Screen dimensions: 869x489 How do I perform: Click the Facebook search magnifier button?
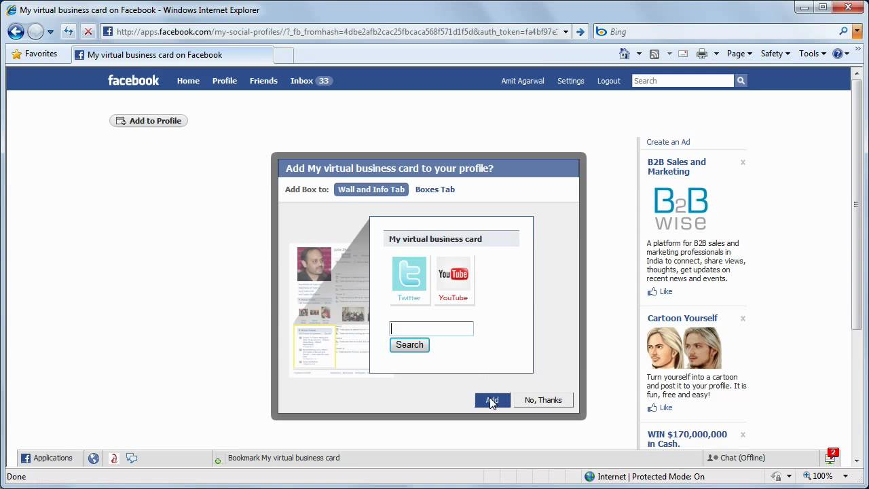click(741, 81)
